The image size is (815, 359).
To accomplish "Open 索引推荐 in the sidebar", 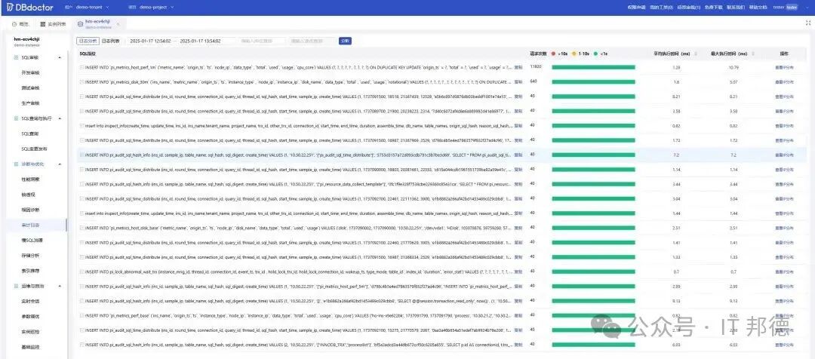I will [30, 271].
